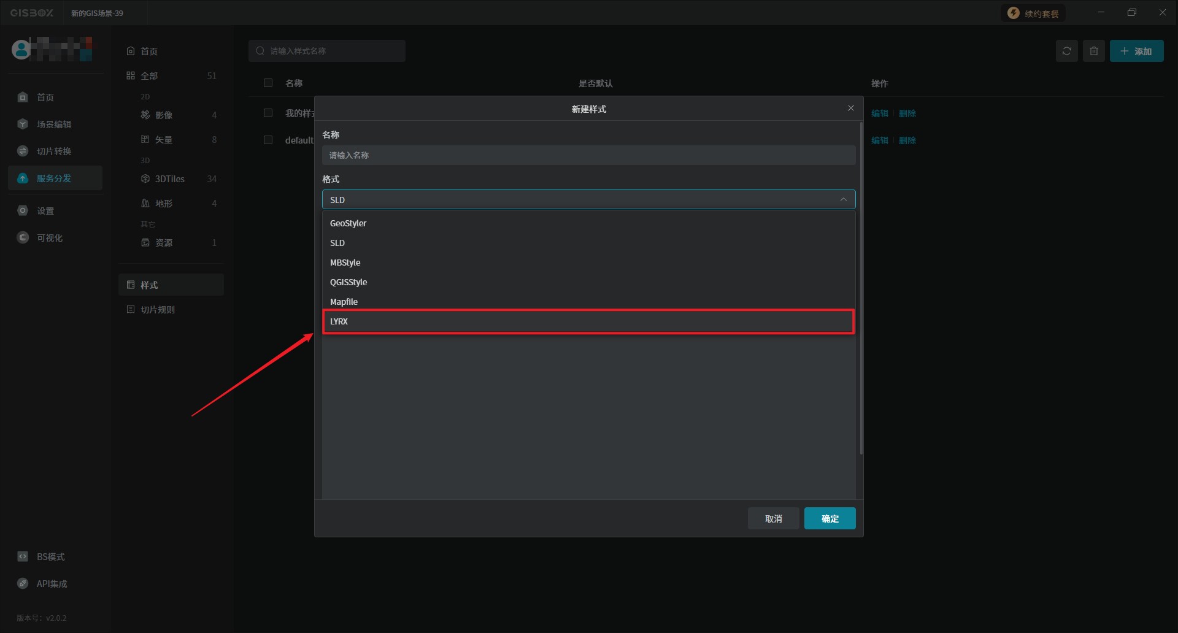Check the 我的样式 row checkbox
Screen dimensions: 1178x633
(x=268, y=113)
